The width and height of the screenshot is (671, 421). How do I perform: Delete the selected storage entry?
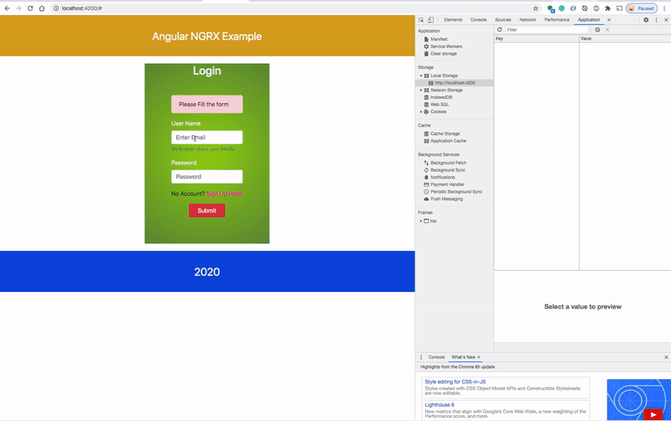(607, 29)
